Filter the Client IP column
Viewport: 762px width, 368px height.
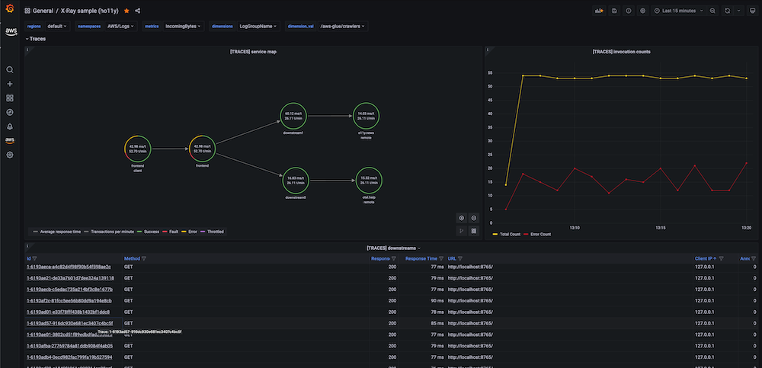[721, 258]
